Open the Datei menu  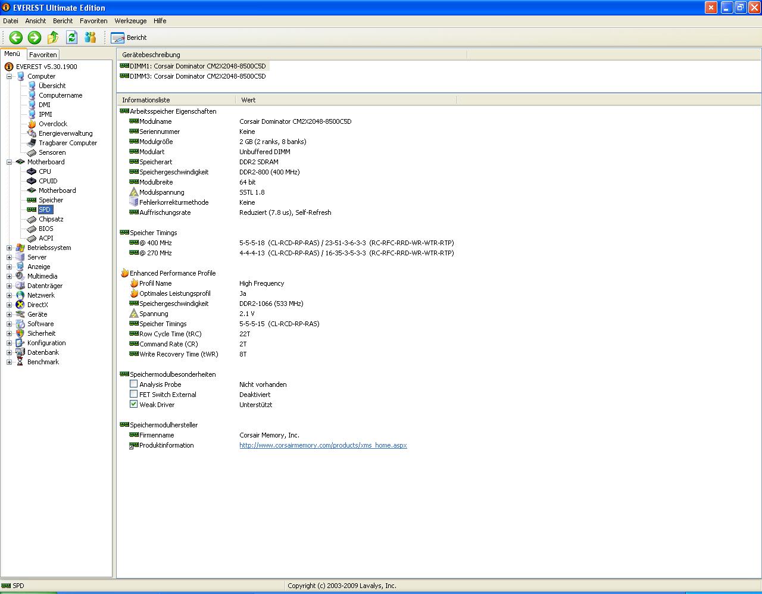point(11,21)
